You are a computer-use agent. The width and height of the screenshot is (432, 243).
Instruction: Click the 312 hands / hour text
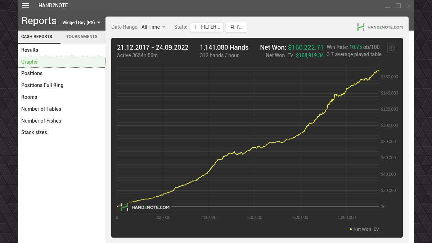tap(219, 55)
